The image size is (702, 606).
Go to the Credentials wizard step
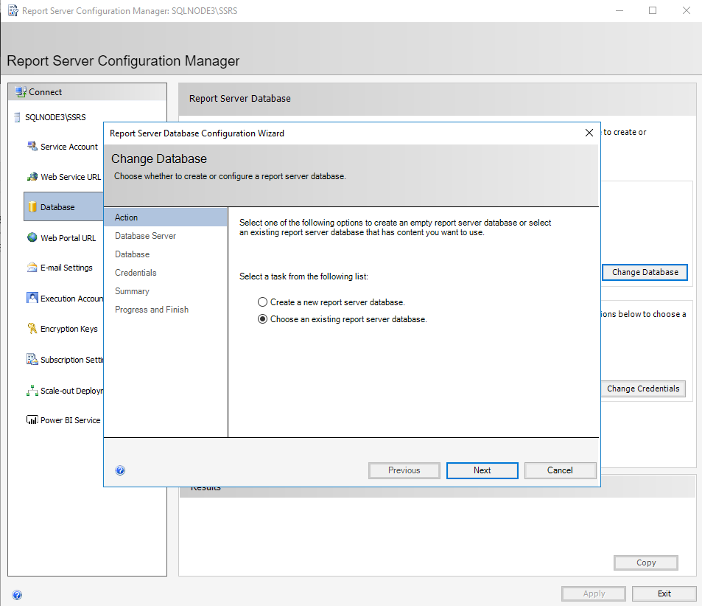(x=136, y=273)
